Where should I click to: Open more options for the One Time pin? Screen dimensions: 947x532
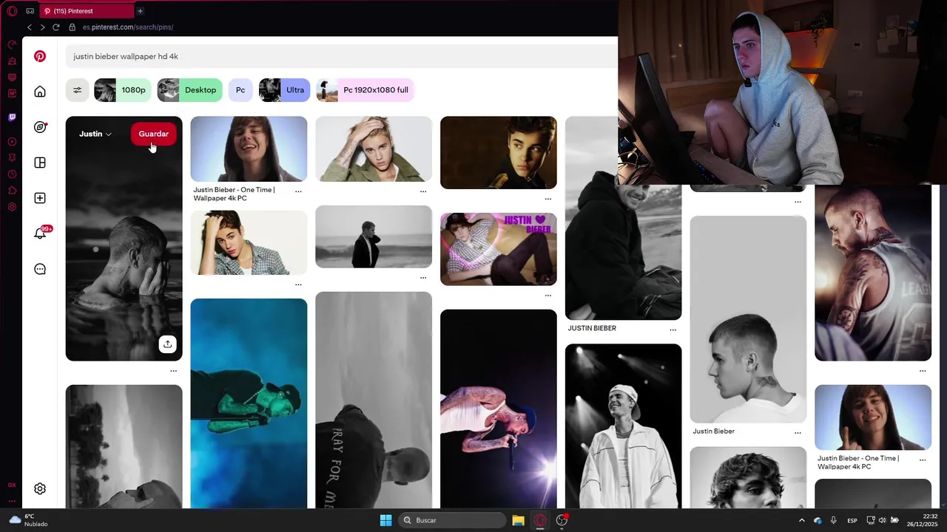point(298,191)
